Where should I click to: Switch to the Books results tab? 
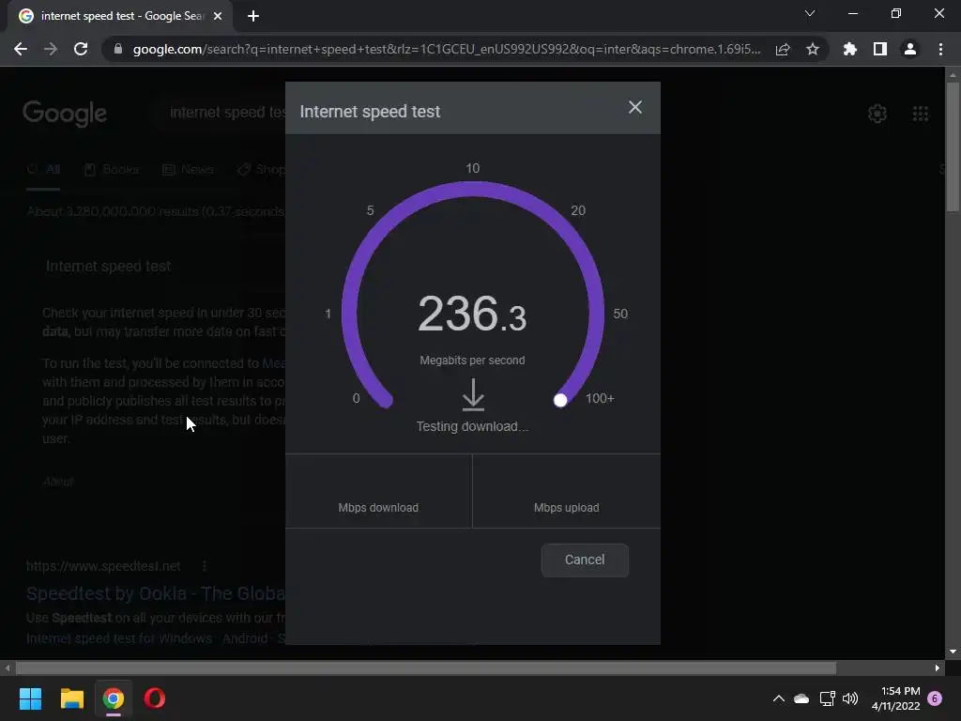[112, 169]
